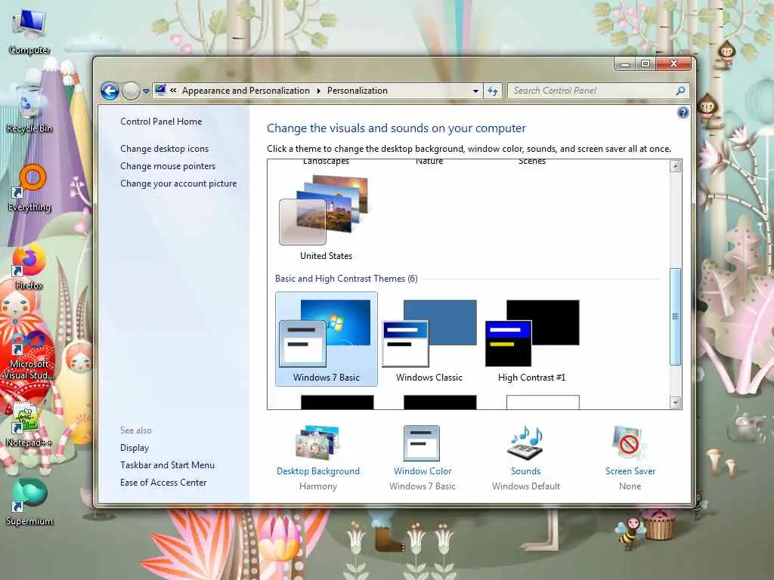Click the theme list scrollbar thumb
Viewport: 774px width, 580px height.
coord(675,316)
